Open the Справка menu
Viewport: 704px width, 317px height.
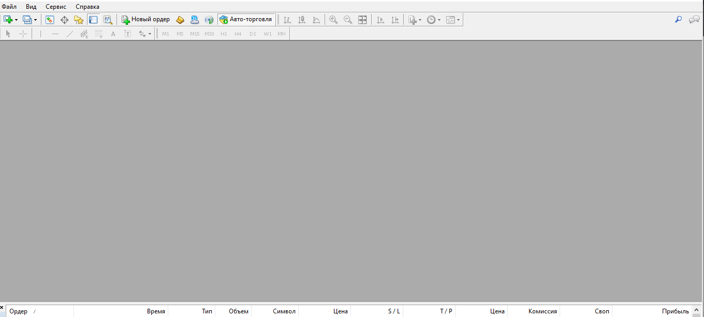[87, 7]
